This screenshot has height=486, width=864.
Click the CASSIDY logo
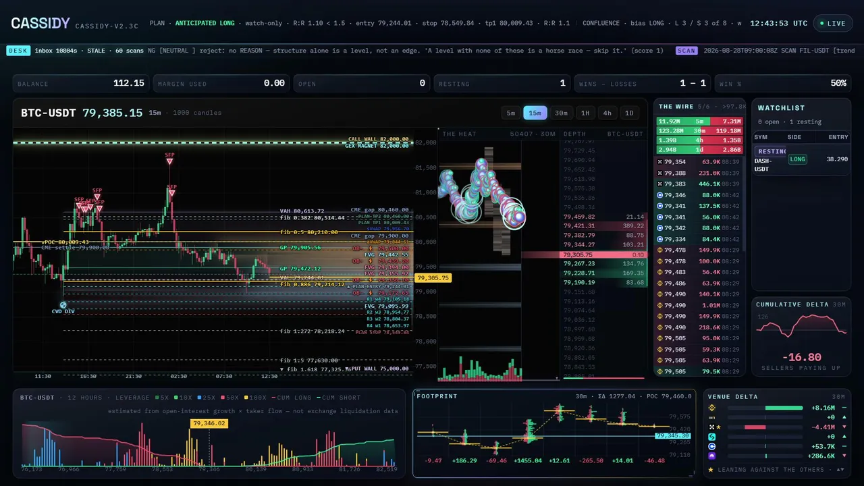(40, 24)
